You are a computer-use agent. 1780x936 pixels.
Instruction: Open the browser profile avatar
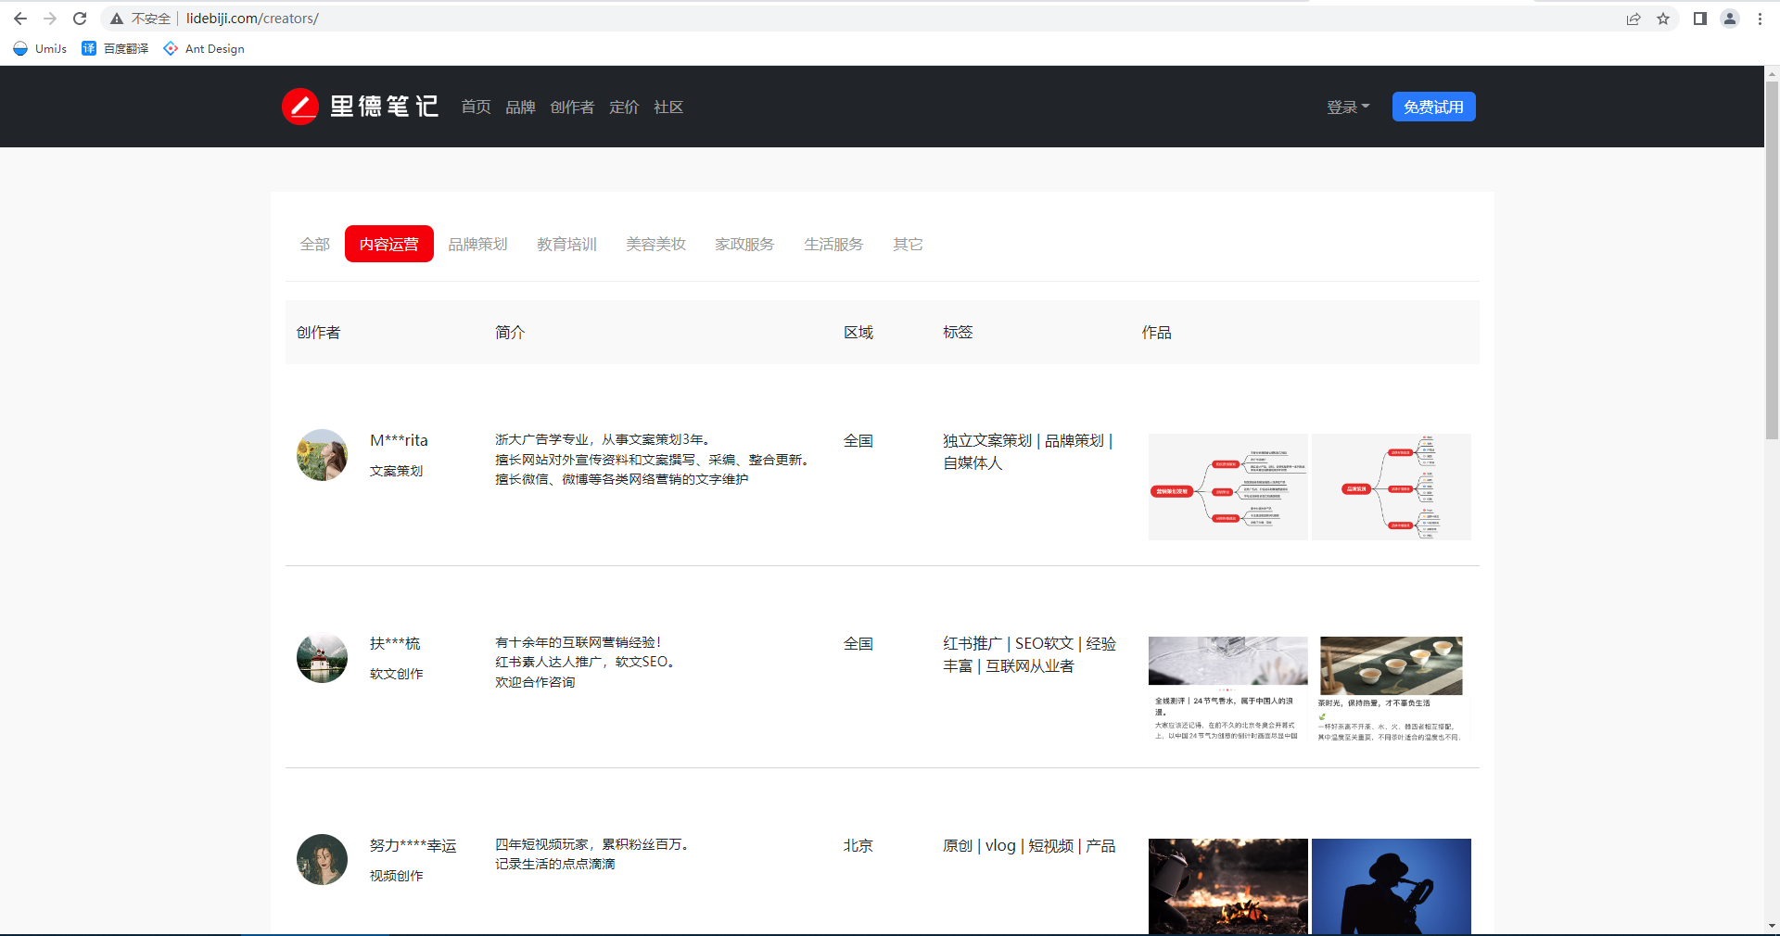[x=1730, y=19]
